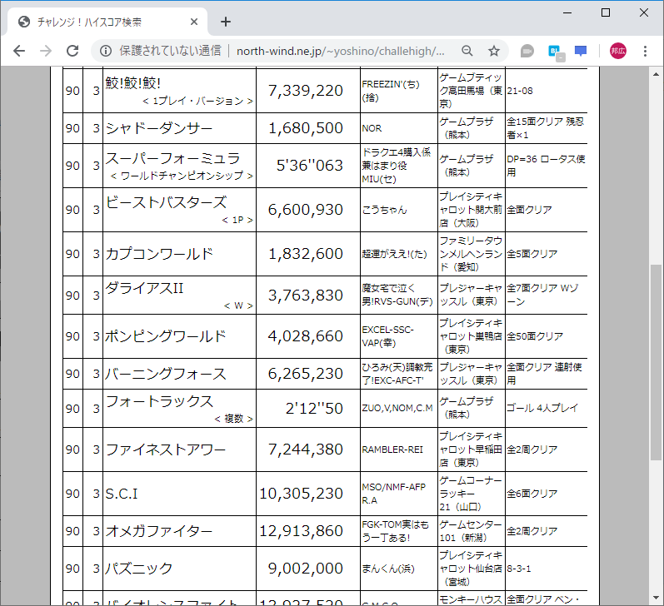Click the score 7,244,380
This screenshot has width=664, height=606.
[x=305, y=450]
